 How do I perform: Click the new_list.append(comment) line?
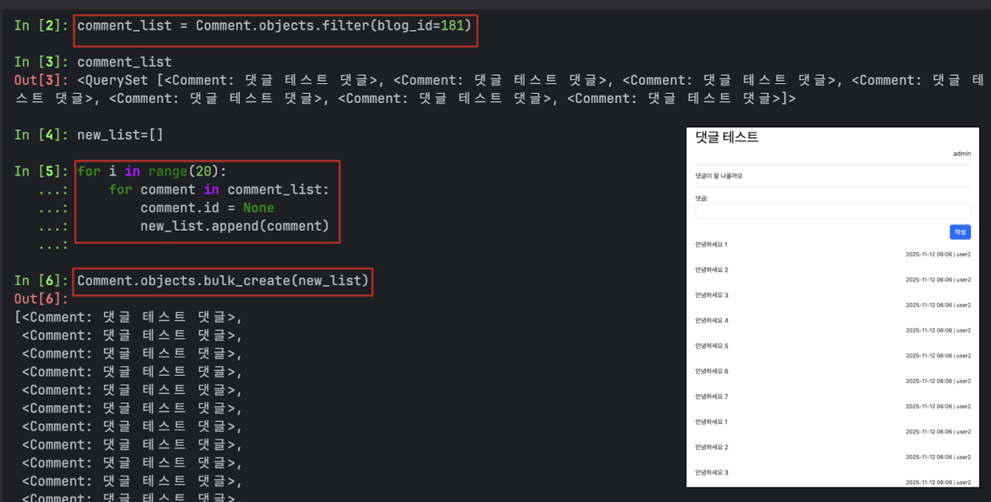[x=235, y=226]
